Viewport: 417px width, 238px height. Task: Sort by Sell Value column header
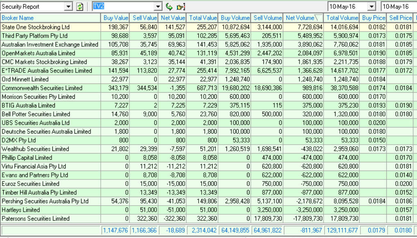[x=144, y=18]
